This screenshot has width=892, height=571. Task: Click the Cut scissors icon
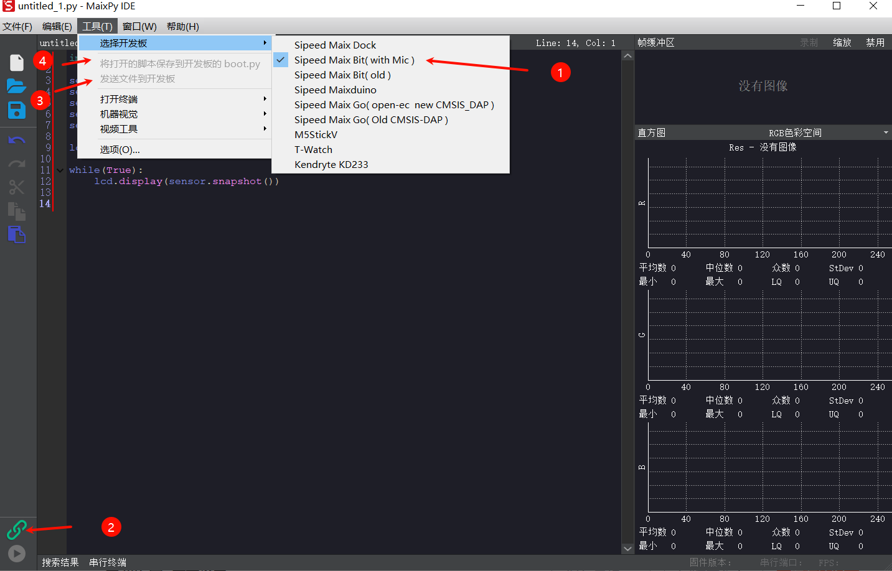[x=17, y=187]
